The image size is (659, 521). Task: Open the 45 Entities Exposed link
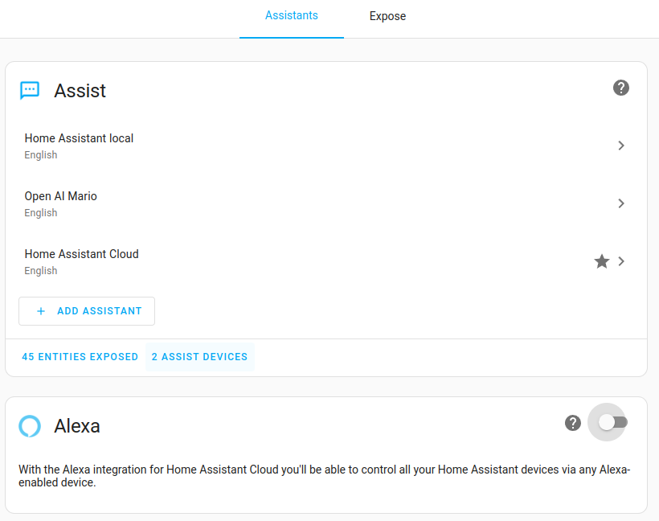pos(80,357)
